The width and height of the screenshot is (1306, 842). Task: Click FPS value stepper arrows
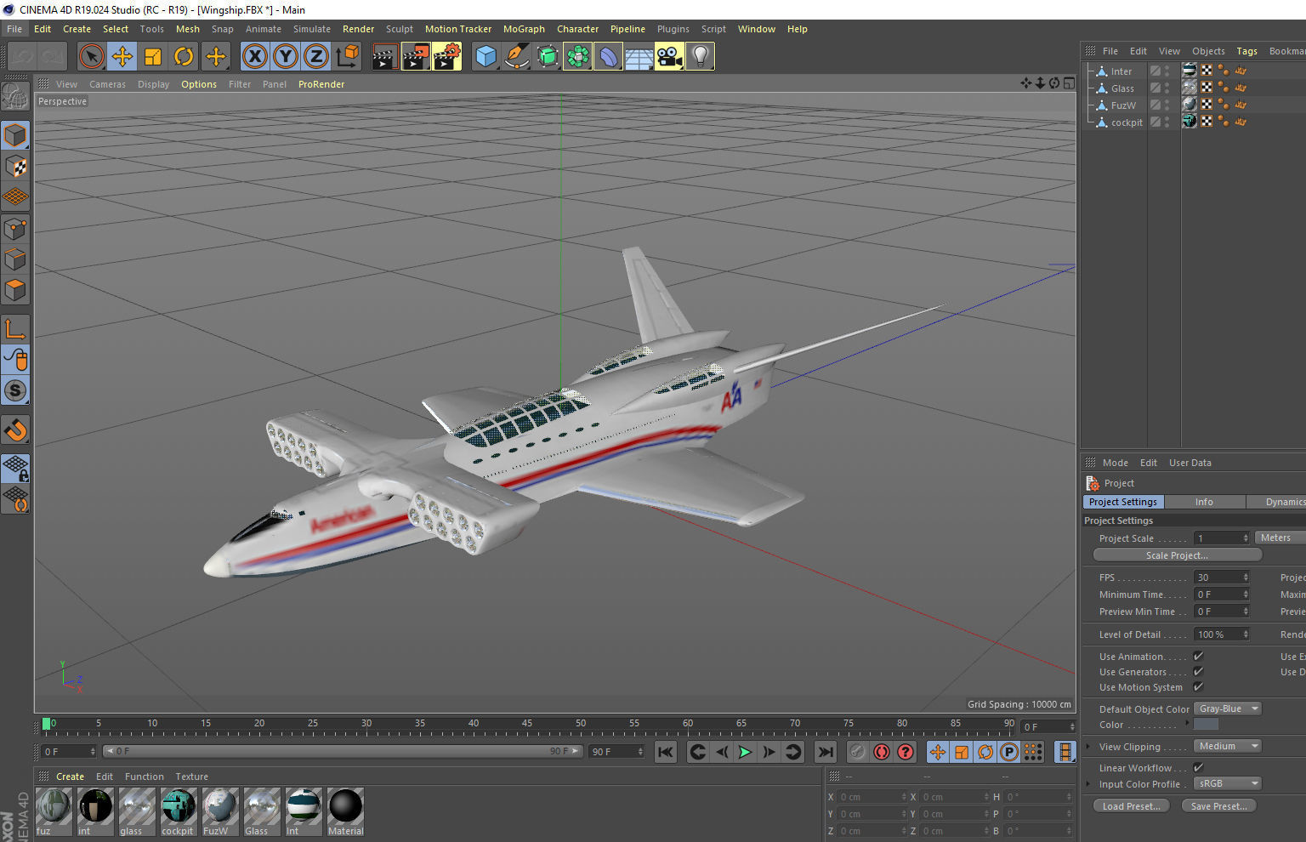click(1246, 577)
